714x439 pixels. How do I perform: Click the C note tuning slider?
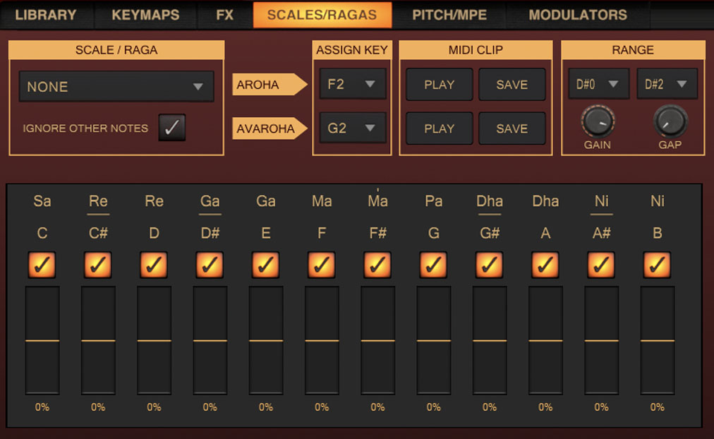tap(42, 340)
